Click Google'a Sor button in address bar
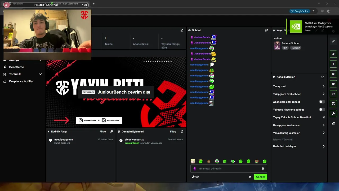The width and height of the screenshot is (339, 191). 300,11
